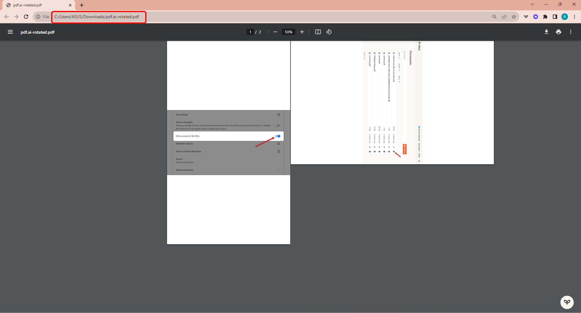This screenshot has width=581, height=313.
Task: Open the Chrome three-dot menu
Action: tap(574, 17)
